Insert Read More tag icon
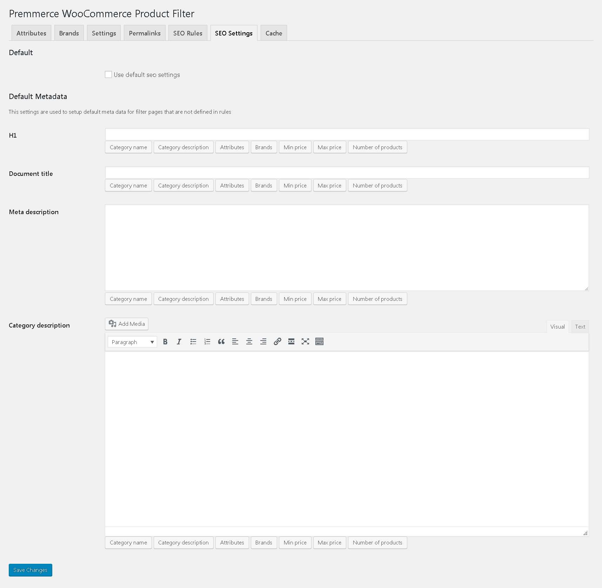 [x=291, y=342]
